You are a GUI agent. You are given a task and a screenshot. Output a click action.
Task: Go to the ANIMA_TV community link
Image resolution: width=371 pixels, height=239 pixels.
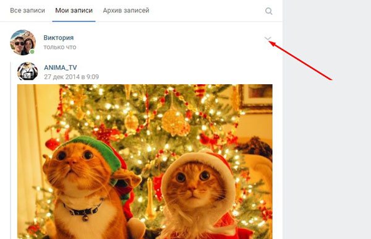tap(61, 67)
